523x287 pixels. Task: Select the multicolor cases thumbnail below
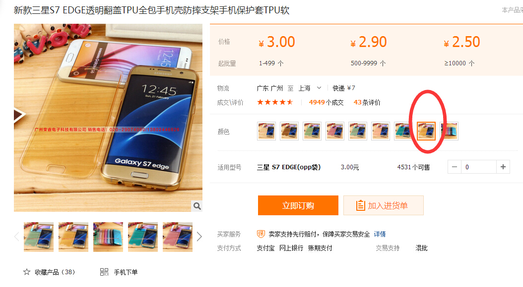coord(108,237)
